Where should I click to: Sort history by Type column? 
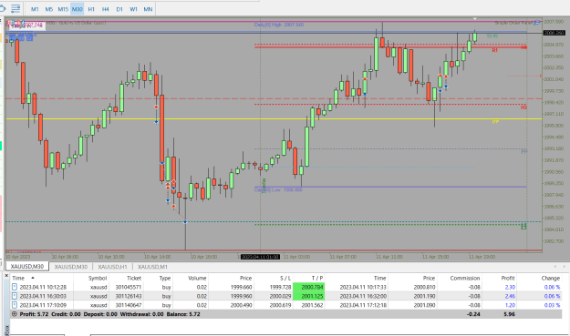coord(165,278)
